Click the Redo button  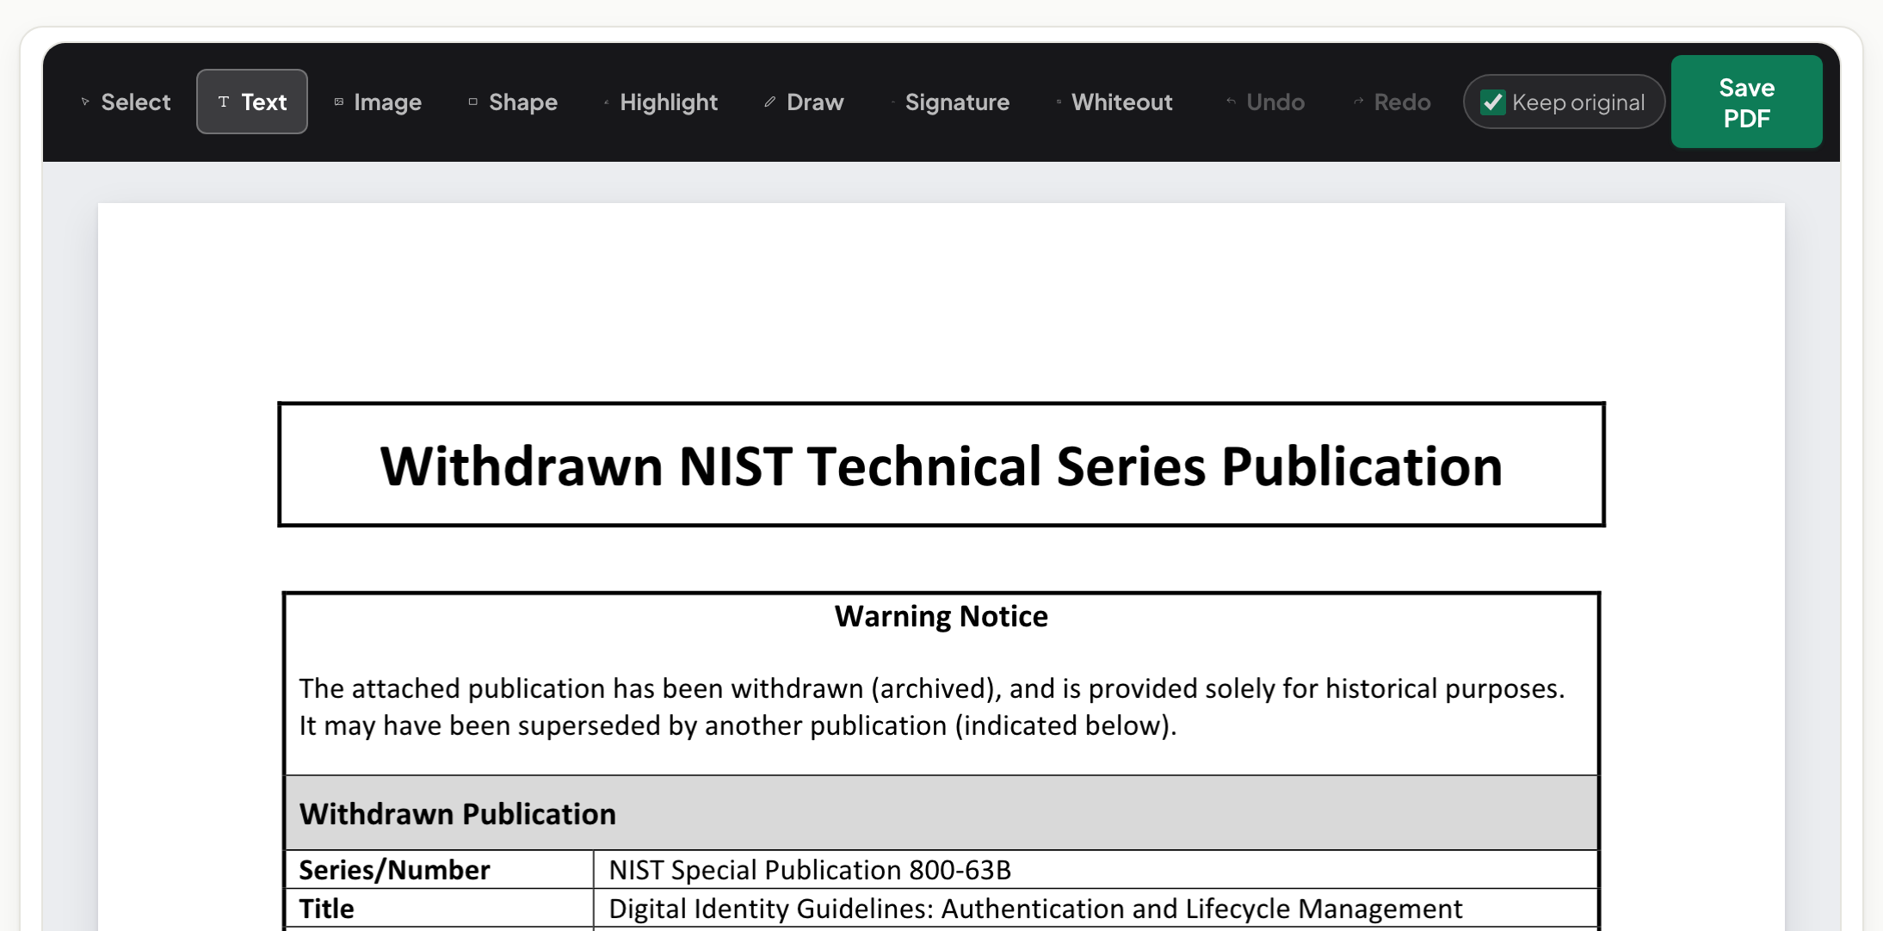tap(1392, 102)
